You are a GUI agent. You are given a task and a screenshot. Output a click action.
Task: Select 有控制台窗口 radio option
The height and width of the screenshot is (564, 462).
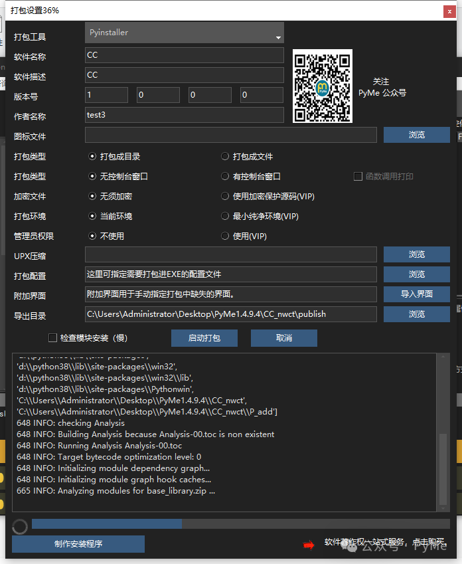pyautogui.click(x=226, y=177)
